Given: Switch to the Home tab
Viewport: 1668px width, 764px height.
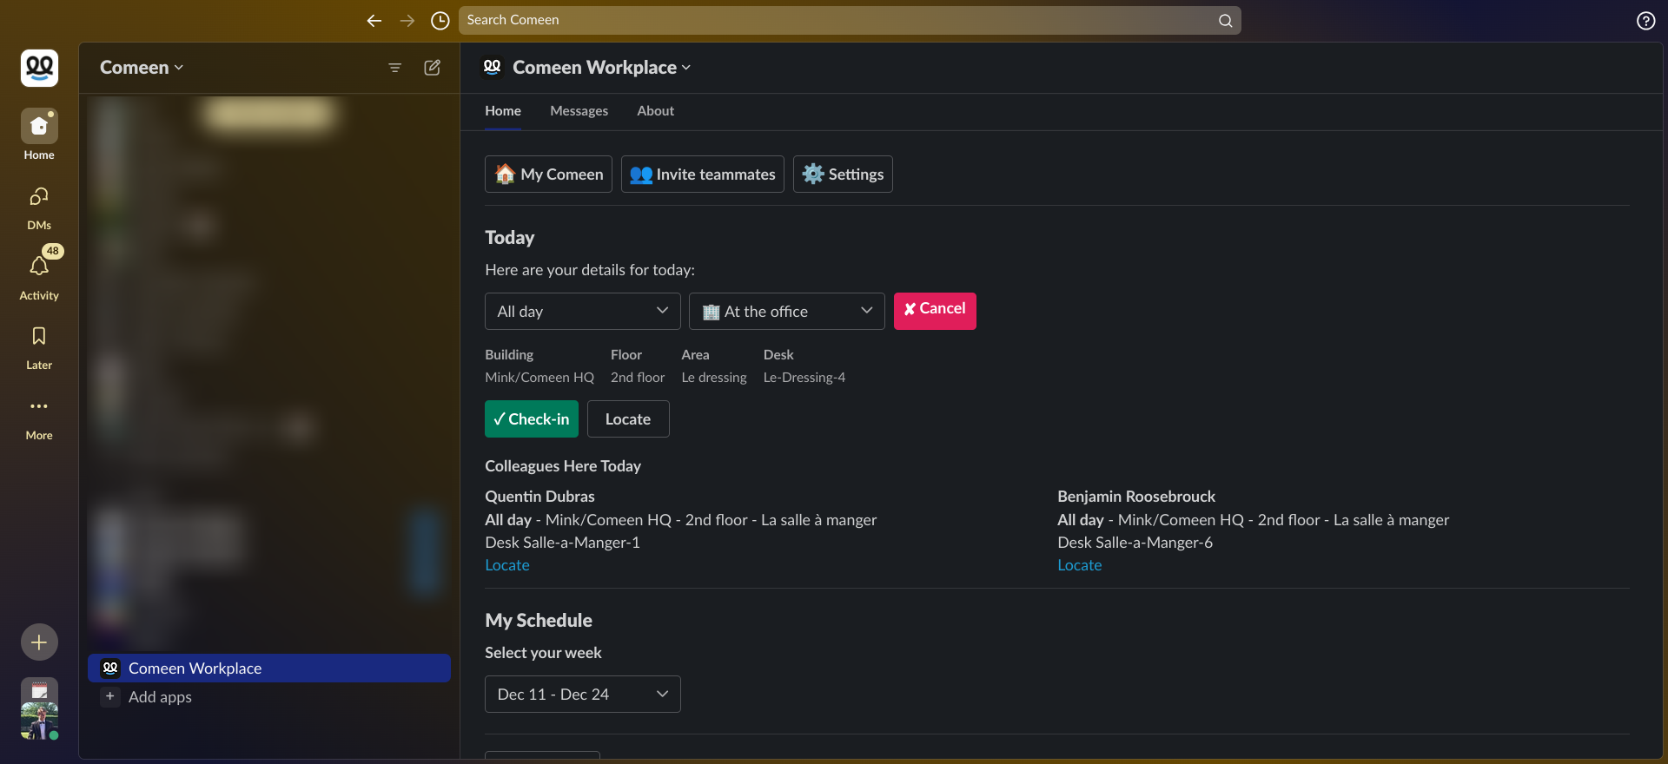Looking at the screenshot, I should pos(503,111).
